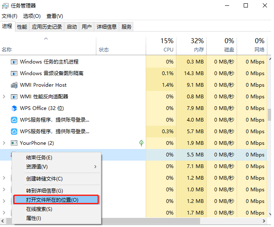Click the WPS Office (32 位) icon
Image resolution: width=274 pixels, height=227 pixels.
13,108
